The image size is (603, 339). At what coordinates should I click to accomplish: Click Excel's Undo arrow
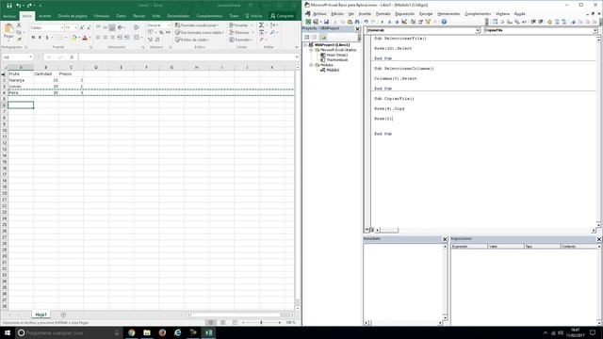point(18,6)
